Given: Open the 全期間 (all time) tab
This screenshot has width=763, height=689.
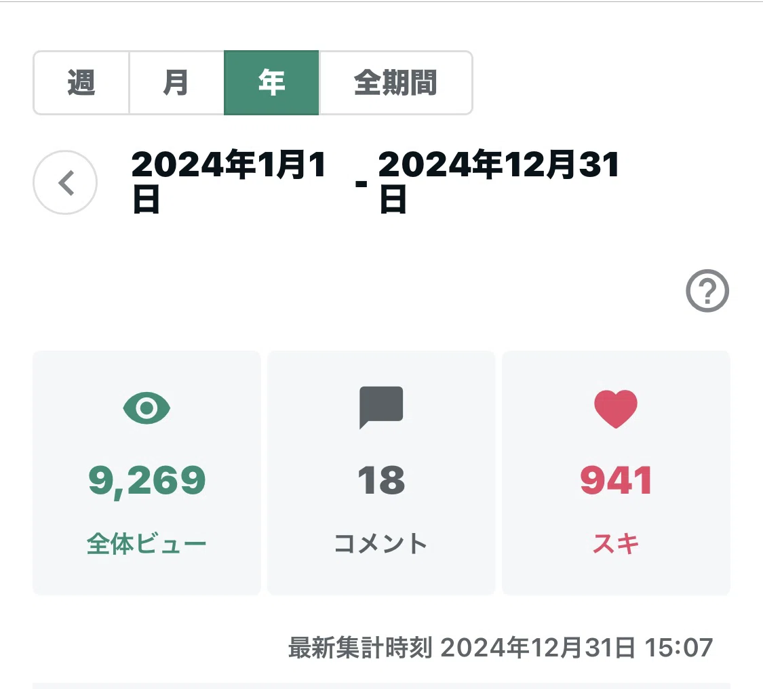Looking at the screenshot, I should (x=395, y=83).
